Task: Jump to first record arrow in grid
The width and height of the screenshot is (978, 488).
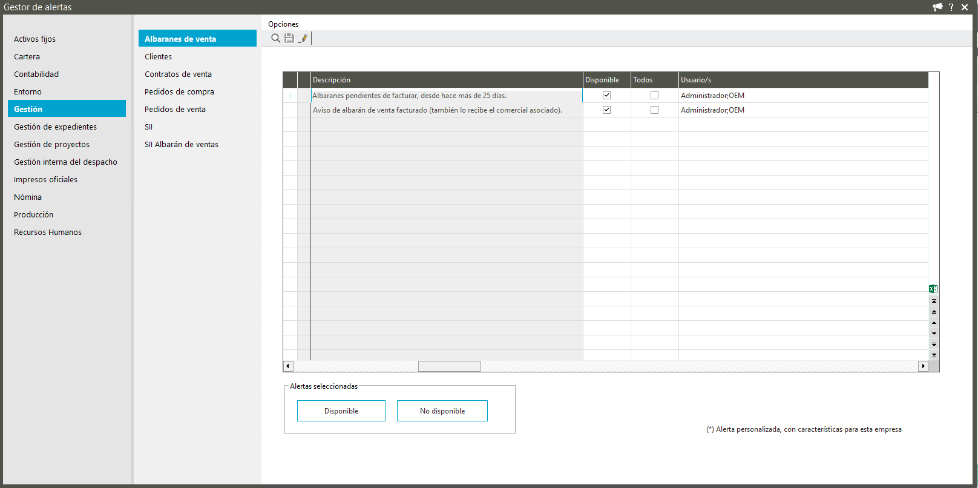Action: (934, 301)
